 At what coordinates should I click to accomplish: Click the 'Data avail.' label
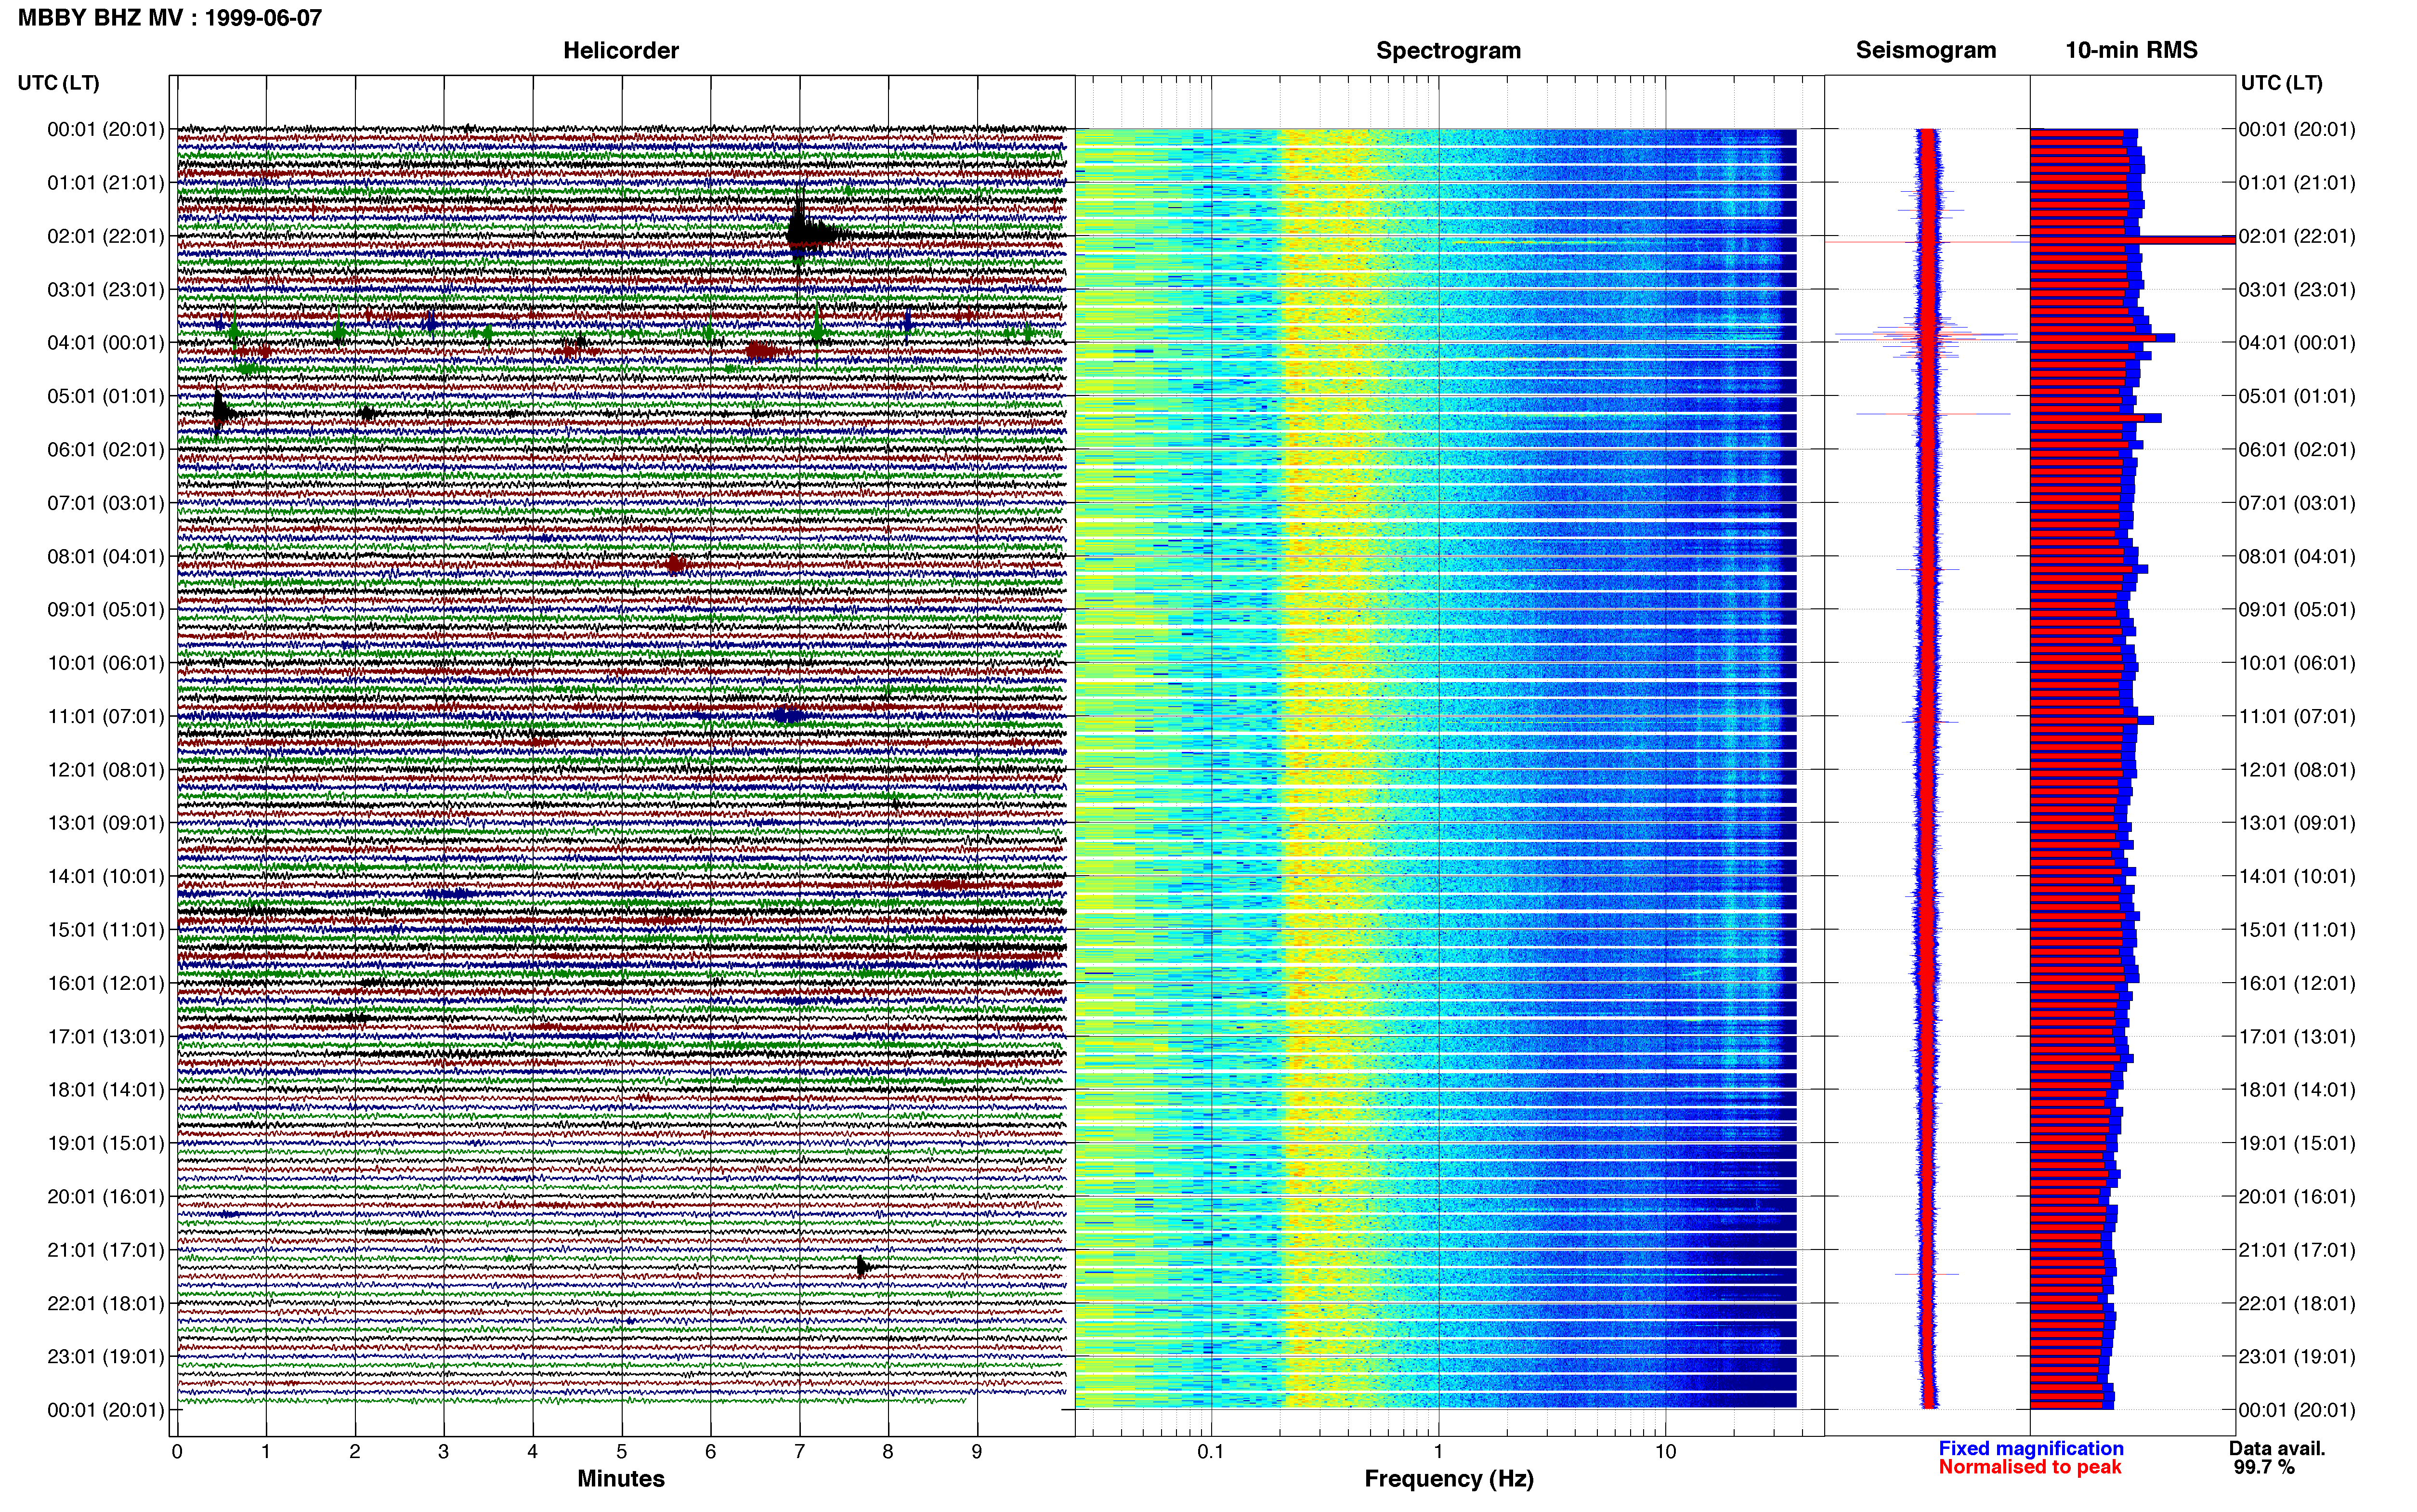point(2277,1448)
